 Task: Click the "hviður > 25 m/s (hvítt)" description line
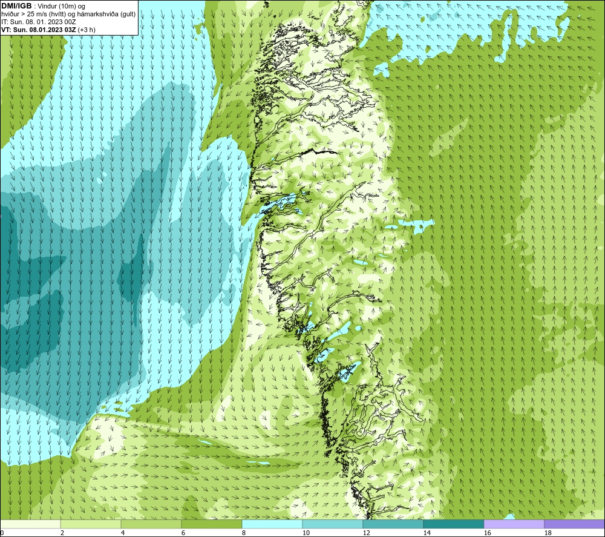tap(68, 15)
